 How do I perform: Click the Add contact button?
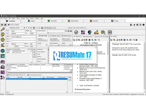pos(34,50)
